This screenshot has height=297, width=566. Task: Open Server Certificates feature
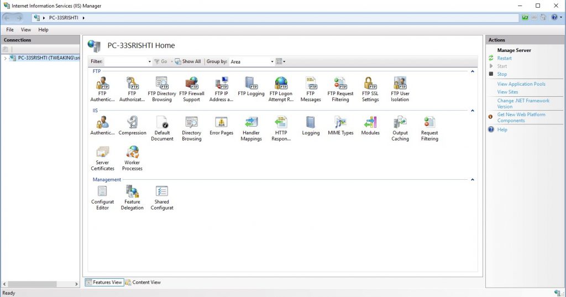[102, 158]
